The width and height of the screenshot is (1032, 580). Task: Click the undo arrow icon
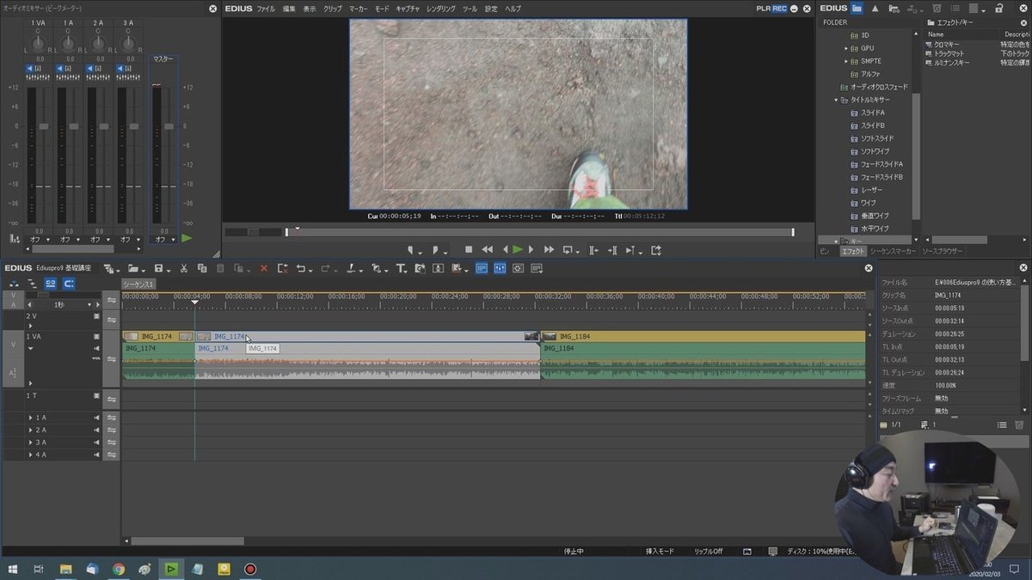click(x=301, y=269)
